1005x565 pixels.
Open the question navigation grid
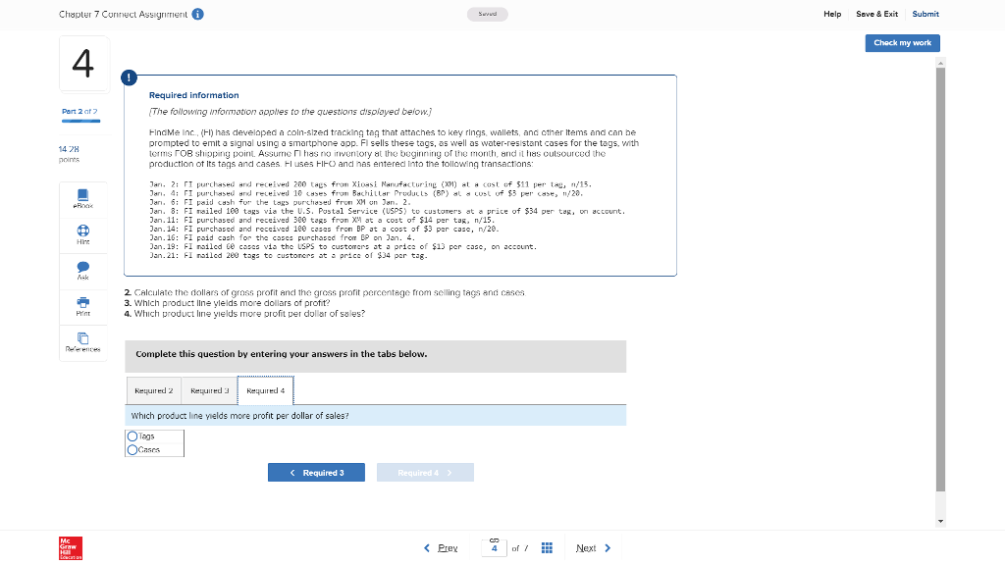click(547, 547)
